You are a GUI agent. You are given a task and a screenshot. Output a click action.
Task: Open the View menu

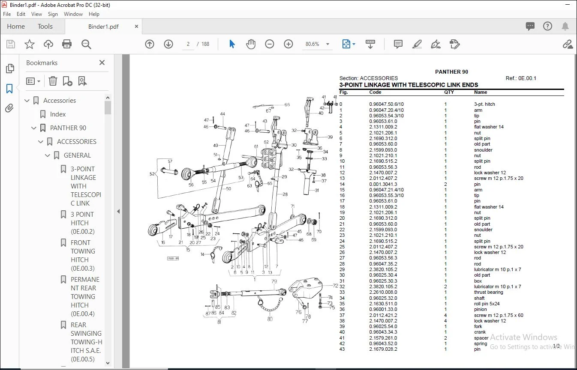37,14
